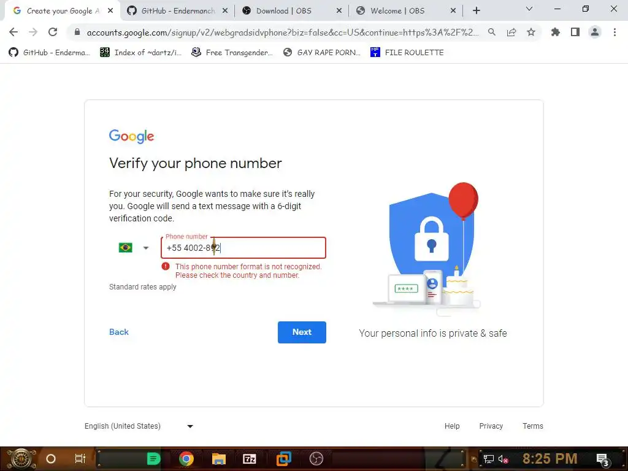Click the zoom magnifier icon in address bar

coord(492,32)
